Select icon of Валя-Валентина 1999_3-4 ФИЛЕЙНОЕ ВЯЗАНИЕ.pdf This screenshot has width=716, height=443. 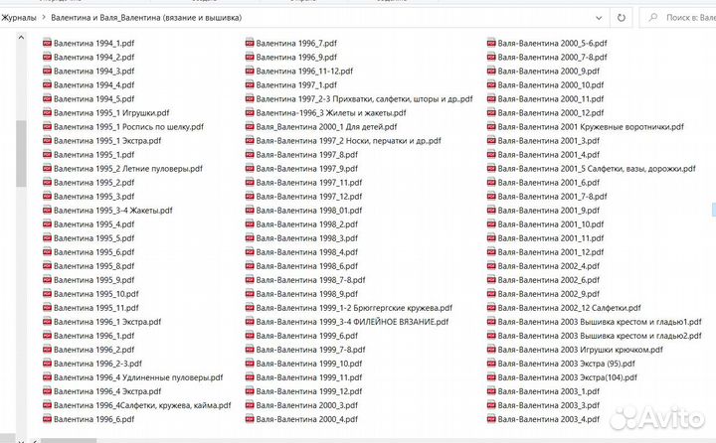point(250,322)
